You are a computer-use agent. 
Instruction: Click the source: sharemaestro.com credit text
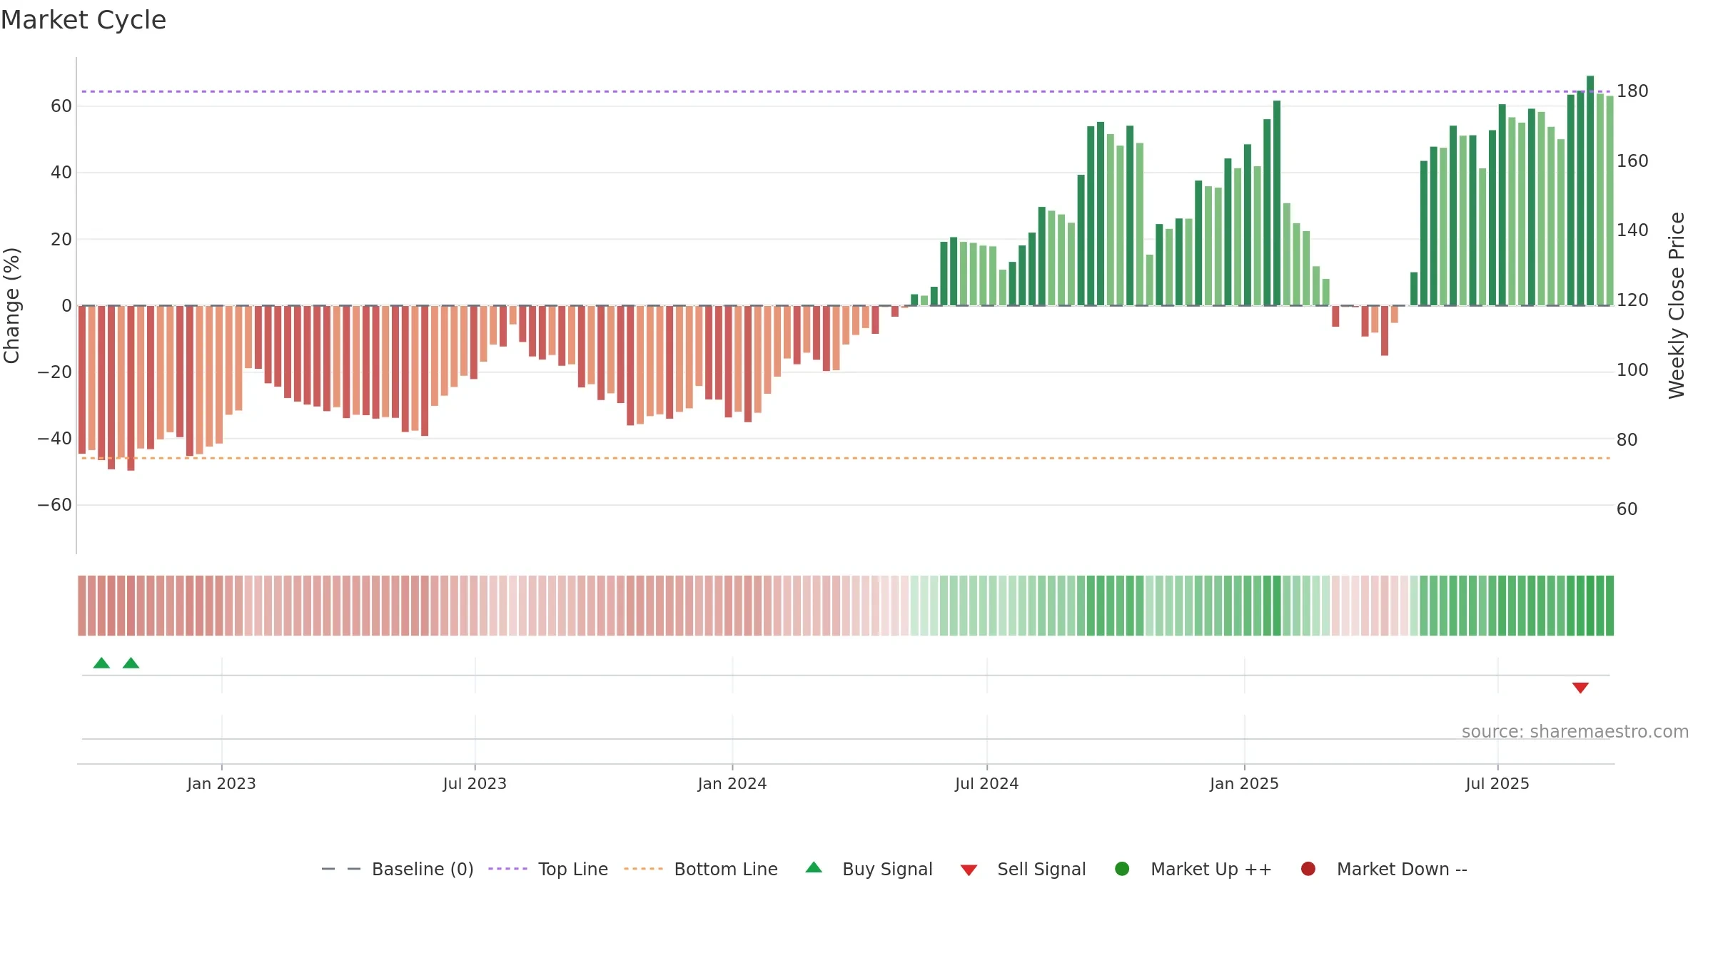(x=1575, y=732)
